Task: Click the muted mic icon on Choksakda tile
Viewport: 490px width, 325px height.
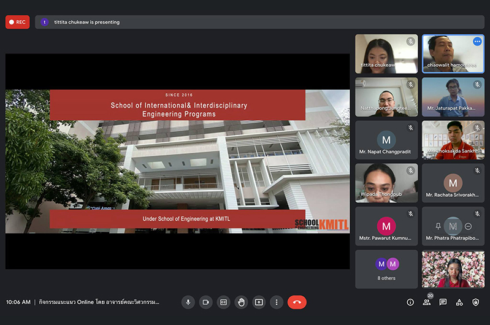Action: click(x=477, y=128)
